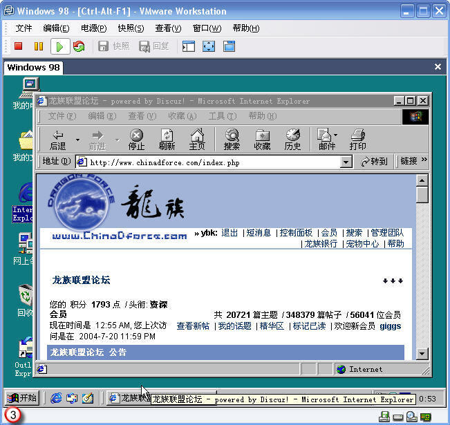
Task: Open the VMware 查看(V) menu
Action: [168, 28]
